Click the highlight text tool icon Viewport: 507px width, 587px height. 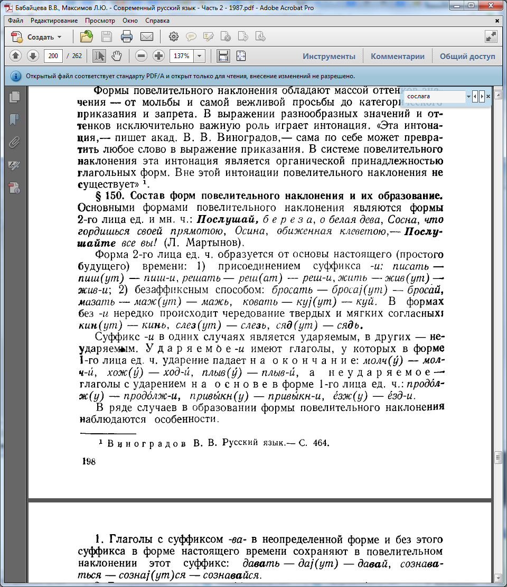(209, 36)
